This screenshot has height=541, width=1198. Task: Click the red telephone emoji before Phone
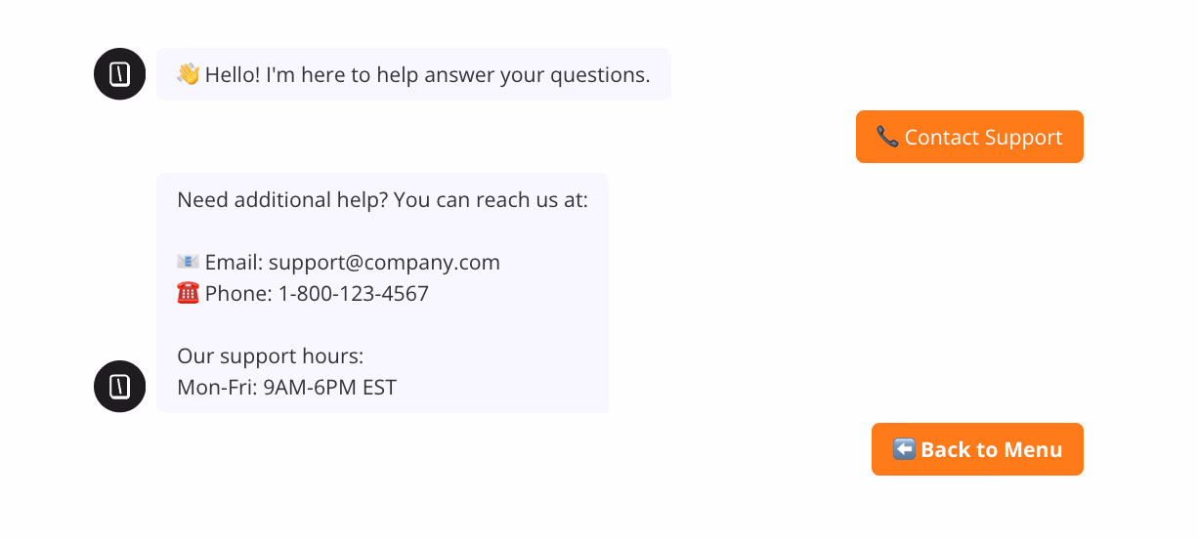click(189, 293)
